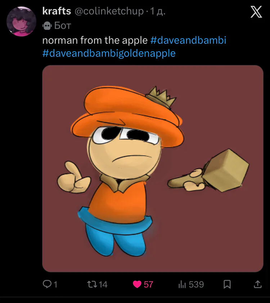Open the krafts profile avatar
270x303 pixels.
coord(22,21)
